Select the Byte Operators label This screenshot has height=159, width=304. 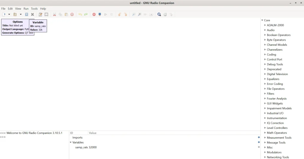[276, 40]
